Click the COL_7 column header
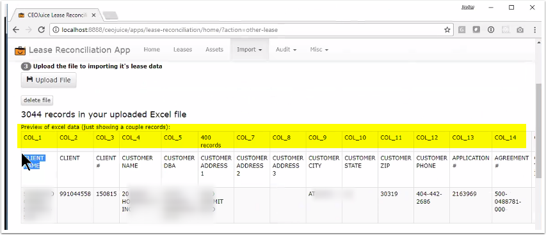 click(252, 141)
